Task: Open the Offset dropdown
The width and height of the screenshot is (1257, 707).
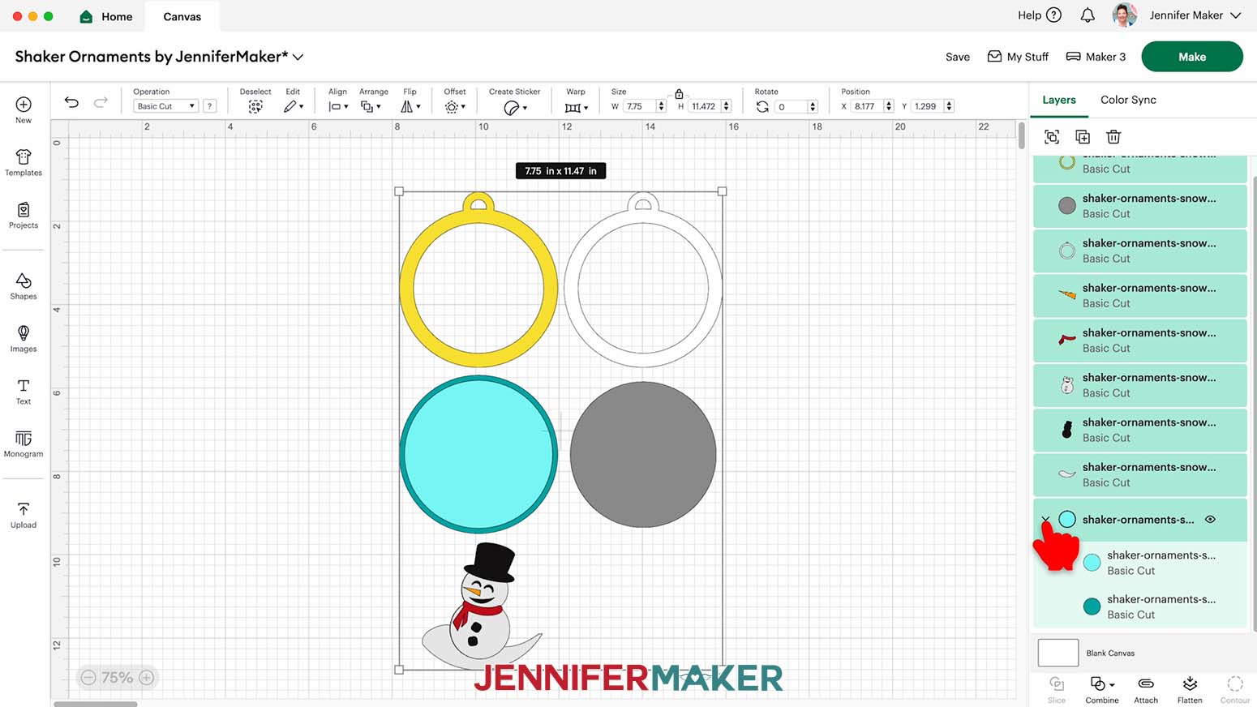Action: coord(455,106)
